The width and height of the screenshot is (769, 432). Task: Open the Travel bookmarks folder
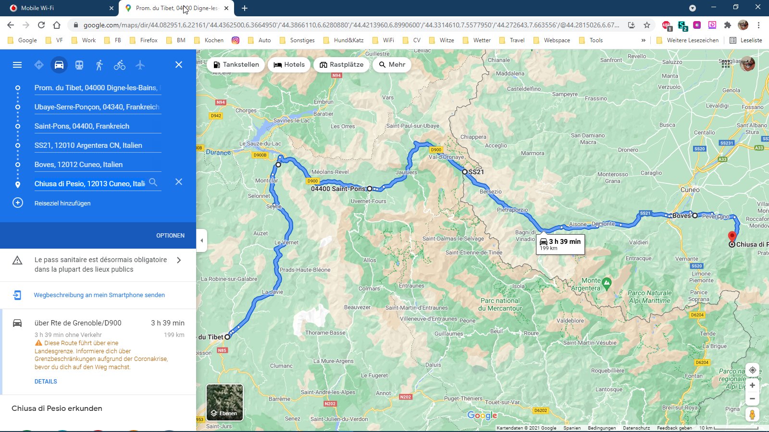coord(512,40)
